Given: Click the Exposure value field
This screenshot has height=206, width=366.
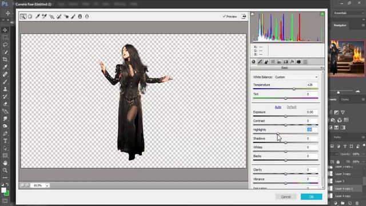Looking at the screenshot, I should pyautogui.click(x=312, y=112).
